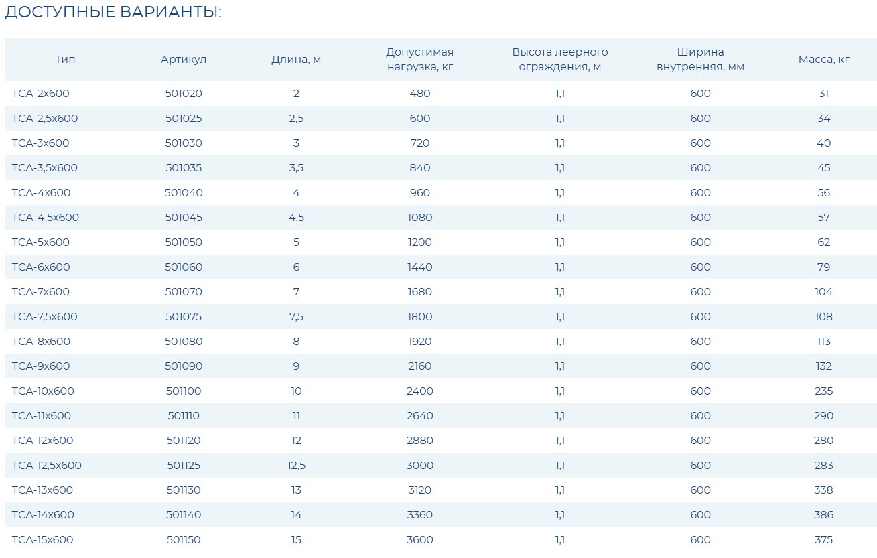The width and height of the screenshot is (877, 558).
Task: Click the load value 1200
Action: coord(420,242)
